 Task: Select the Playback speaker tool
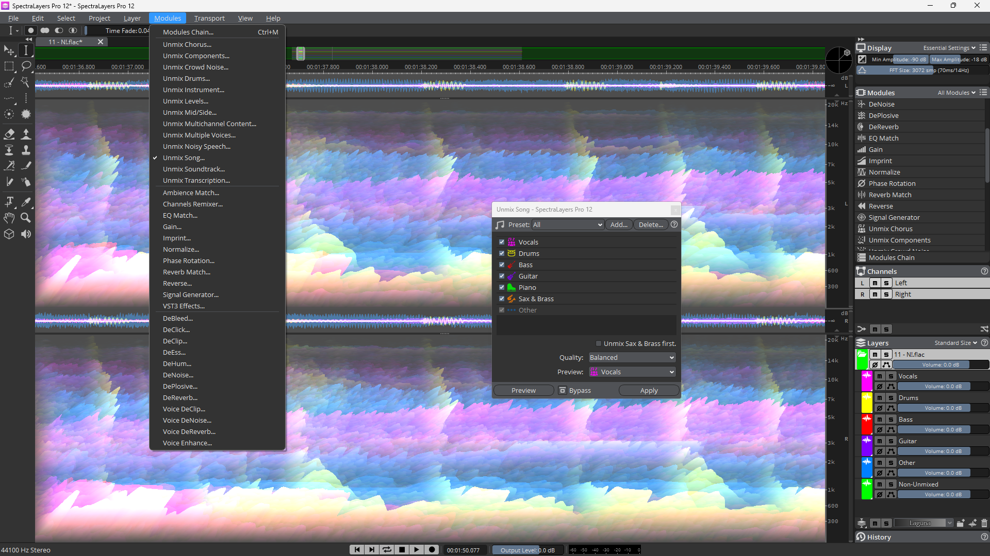click(26, 234)
